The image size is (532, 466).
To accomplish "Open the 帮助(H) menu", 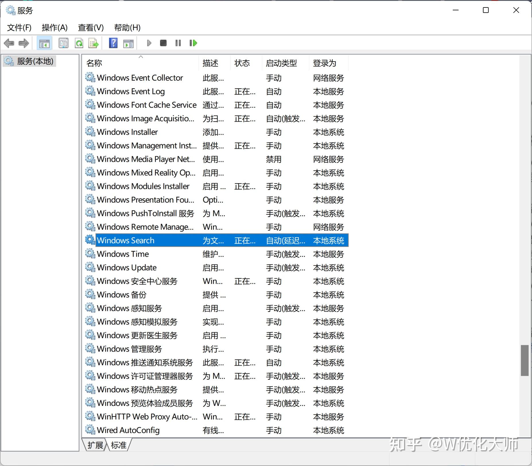I will coord(127,28).
